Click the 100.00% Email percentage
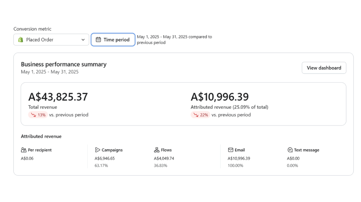 click(235, 166)
